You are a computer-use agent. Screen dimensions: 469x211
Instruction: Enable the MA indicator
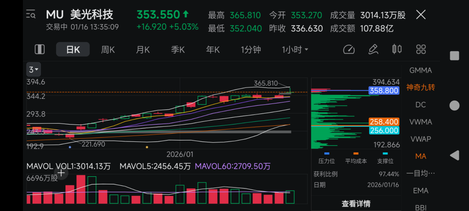point(420,156)
